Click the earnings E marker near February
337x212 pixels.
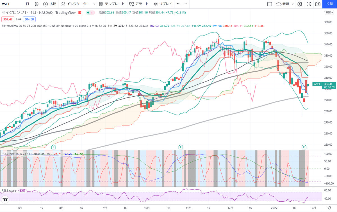(304, 147)
